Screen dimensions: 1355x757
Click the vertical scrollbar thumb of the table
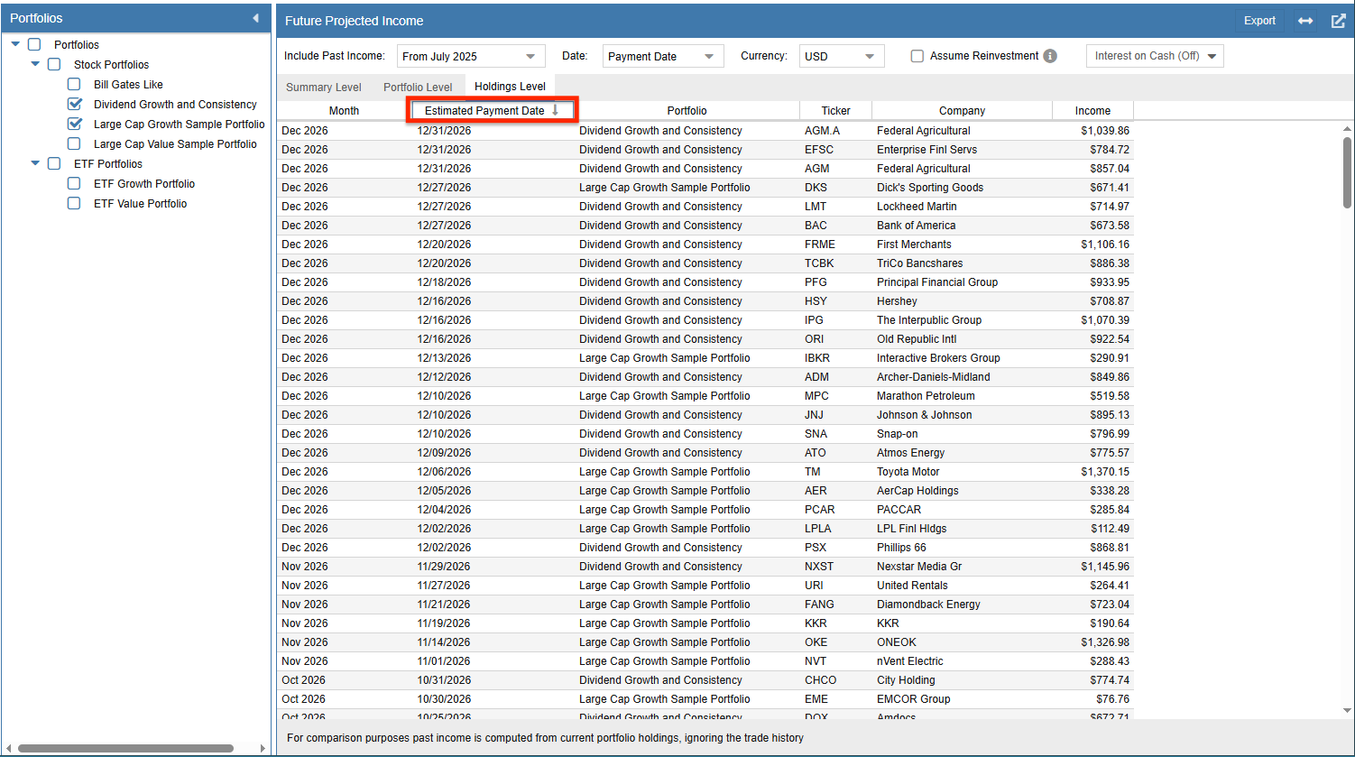1347,171
